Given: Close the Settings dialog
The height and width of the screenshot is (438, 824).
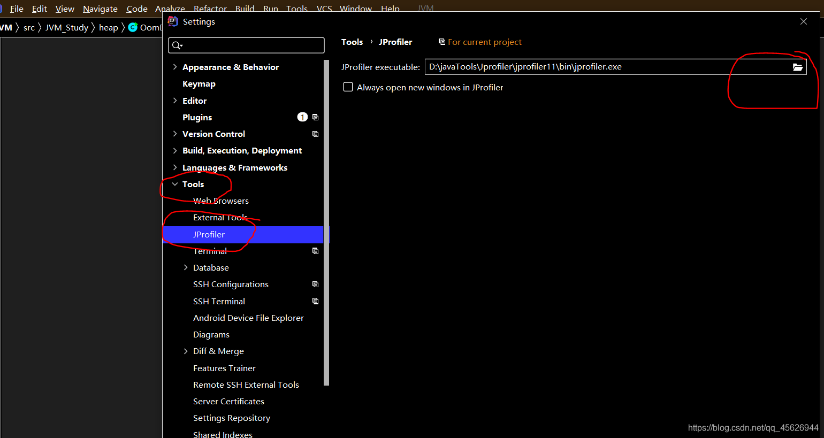Looking at the screenshot, I should pyautogui.click(x=803, y=21).
